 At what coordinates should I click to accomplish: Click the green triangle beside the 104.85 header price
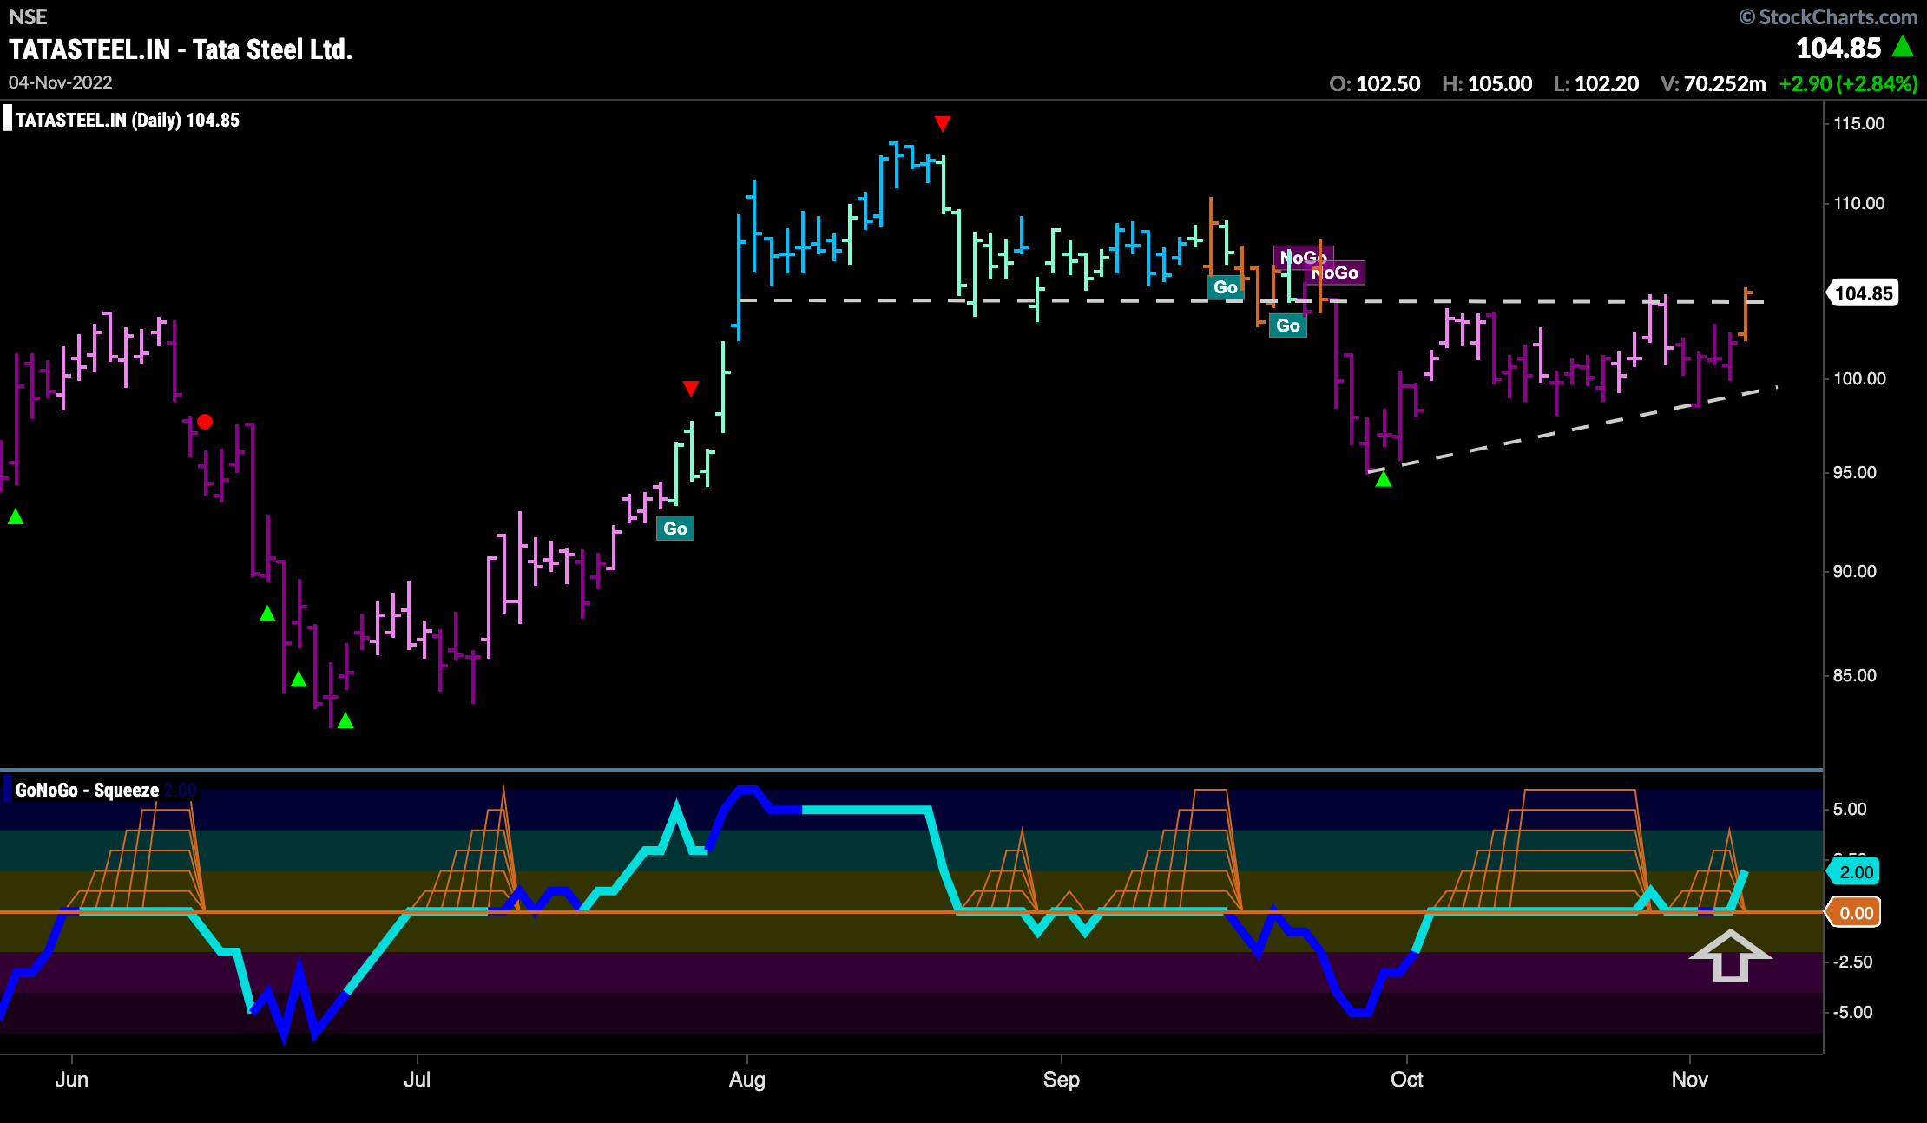click(1903, 46)
